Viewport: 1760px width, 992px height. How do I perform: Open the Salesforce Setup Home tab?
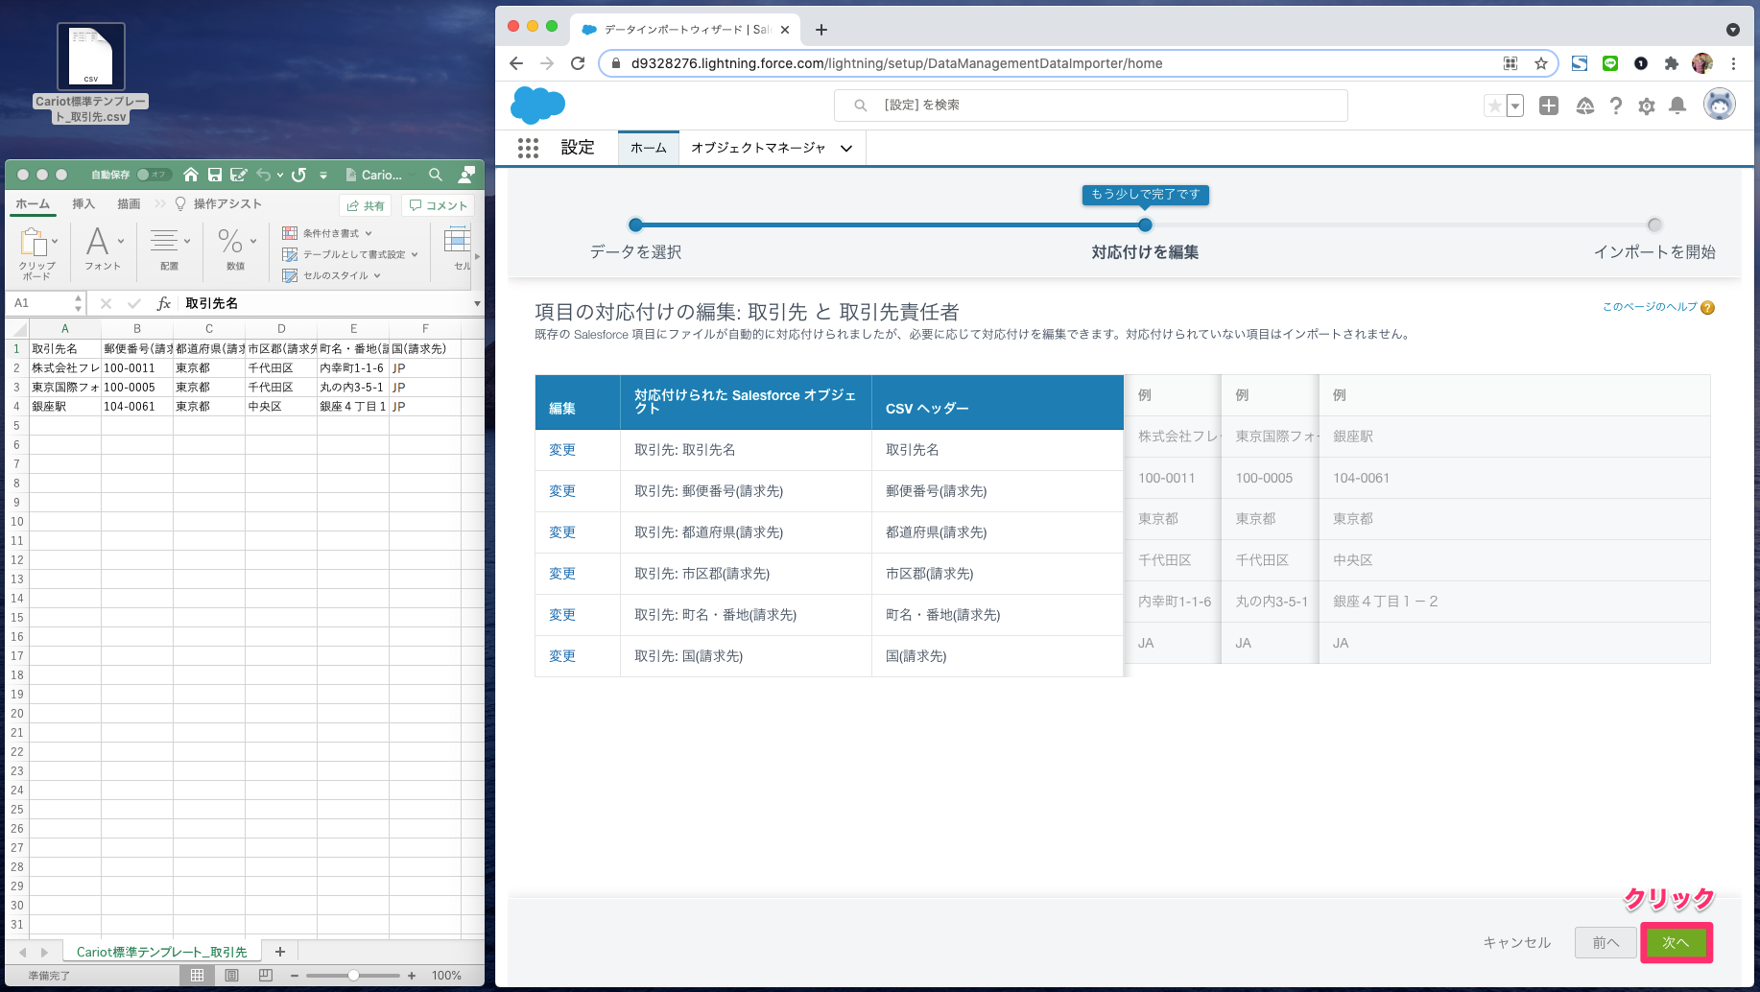coord(649,148)
